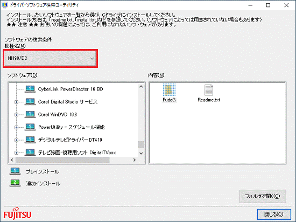
Task: Click the software list scroll down arrow
Action: 141,153
